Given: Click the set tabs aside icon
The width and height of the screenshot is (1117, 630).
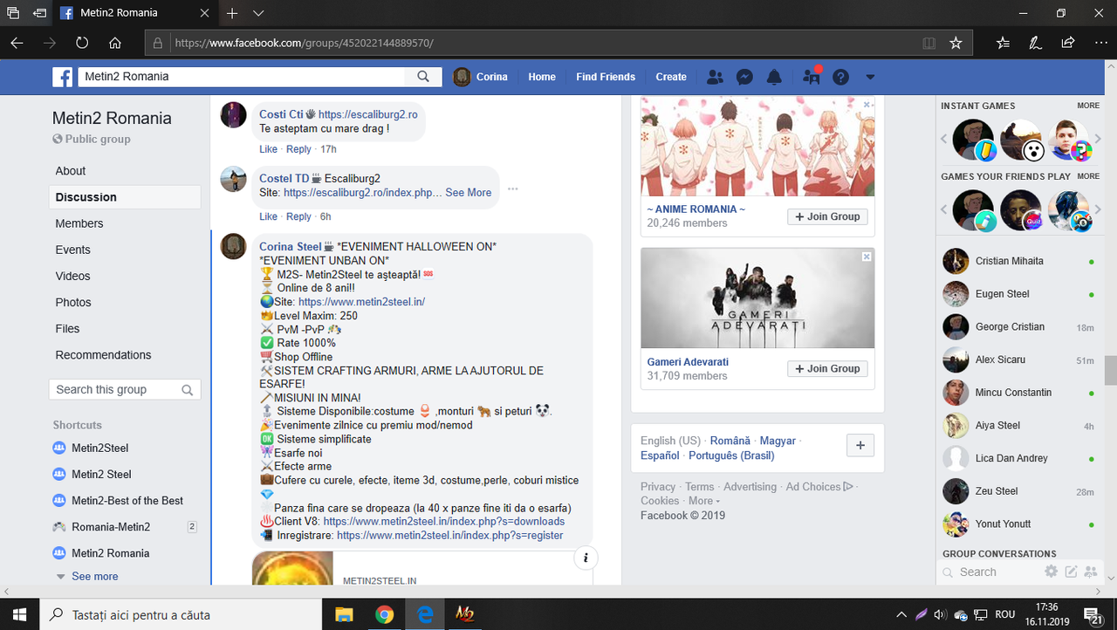Looking at the screenshot, I should 39,13.
